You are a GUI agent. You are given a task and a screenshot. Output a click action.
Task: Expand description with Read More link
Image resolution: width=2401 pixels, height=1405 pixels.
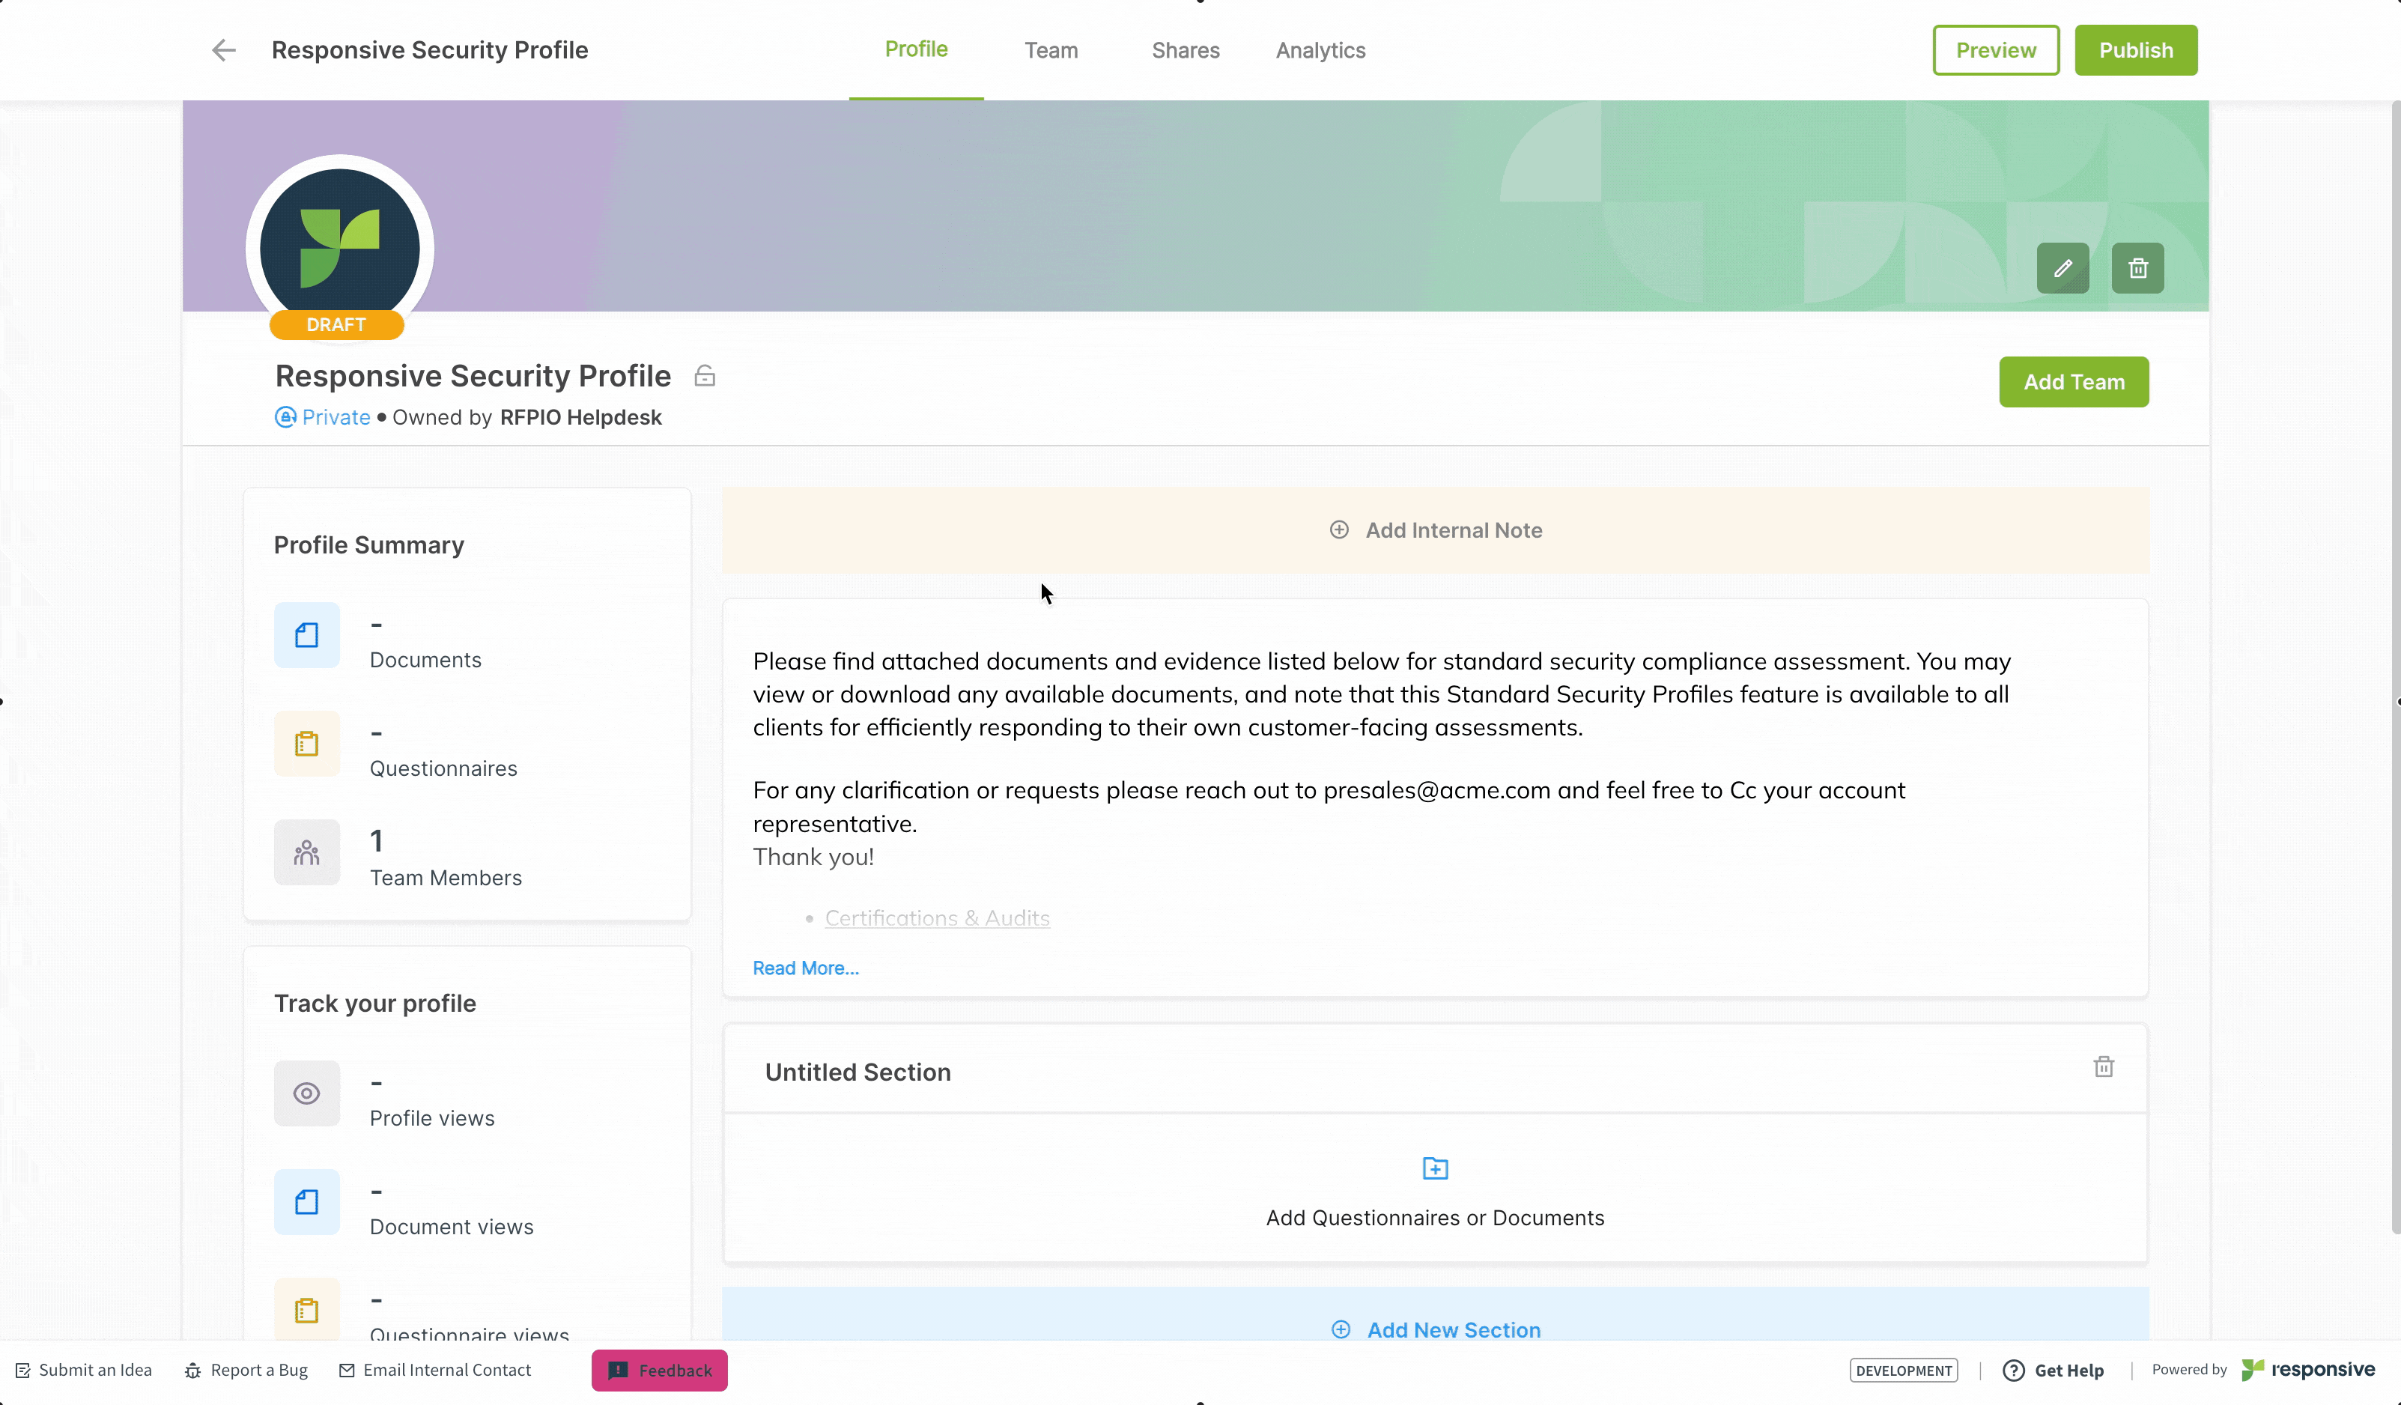[x=806, y=968]
